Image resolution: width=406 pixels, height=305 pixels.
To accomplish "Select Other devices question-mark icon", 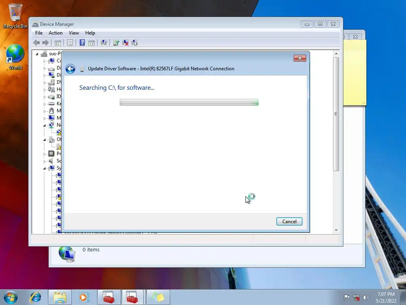I will point(51,139).
